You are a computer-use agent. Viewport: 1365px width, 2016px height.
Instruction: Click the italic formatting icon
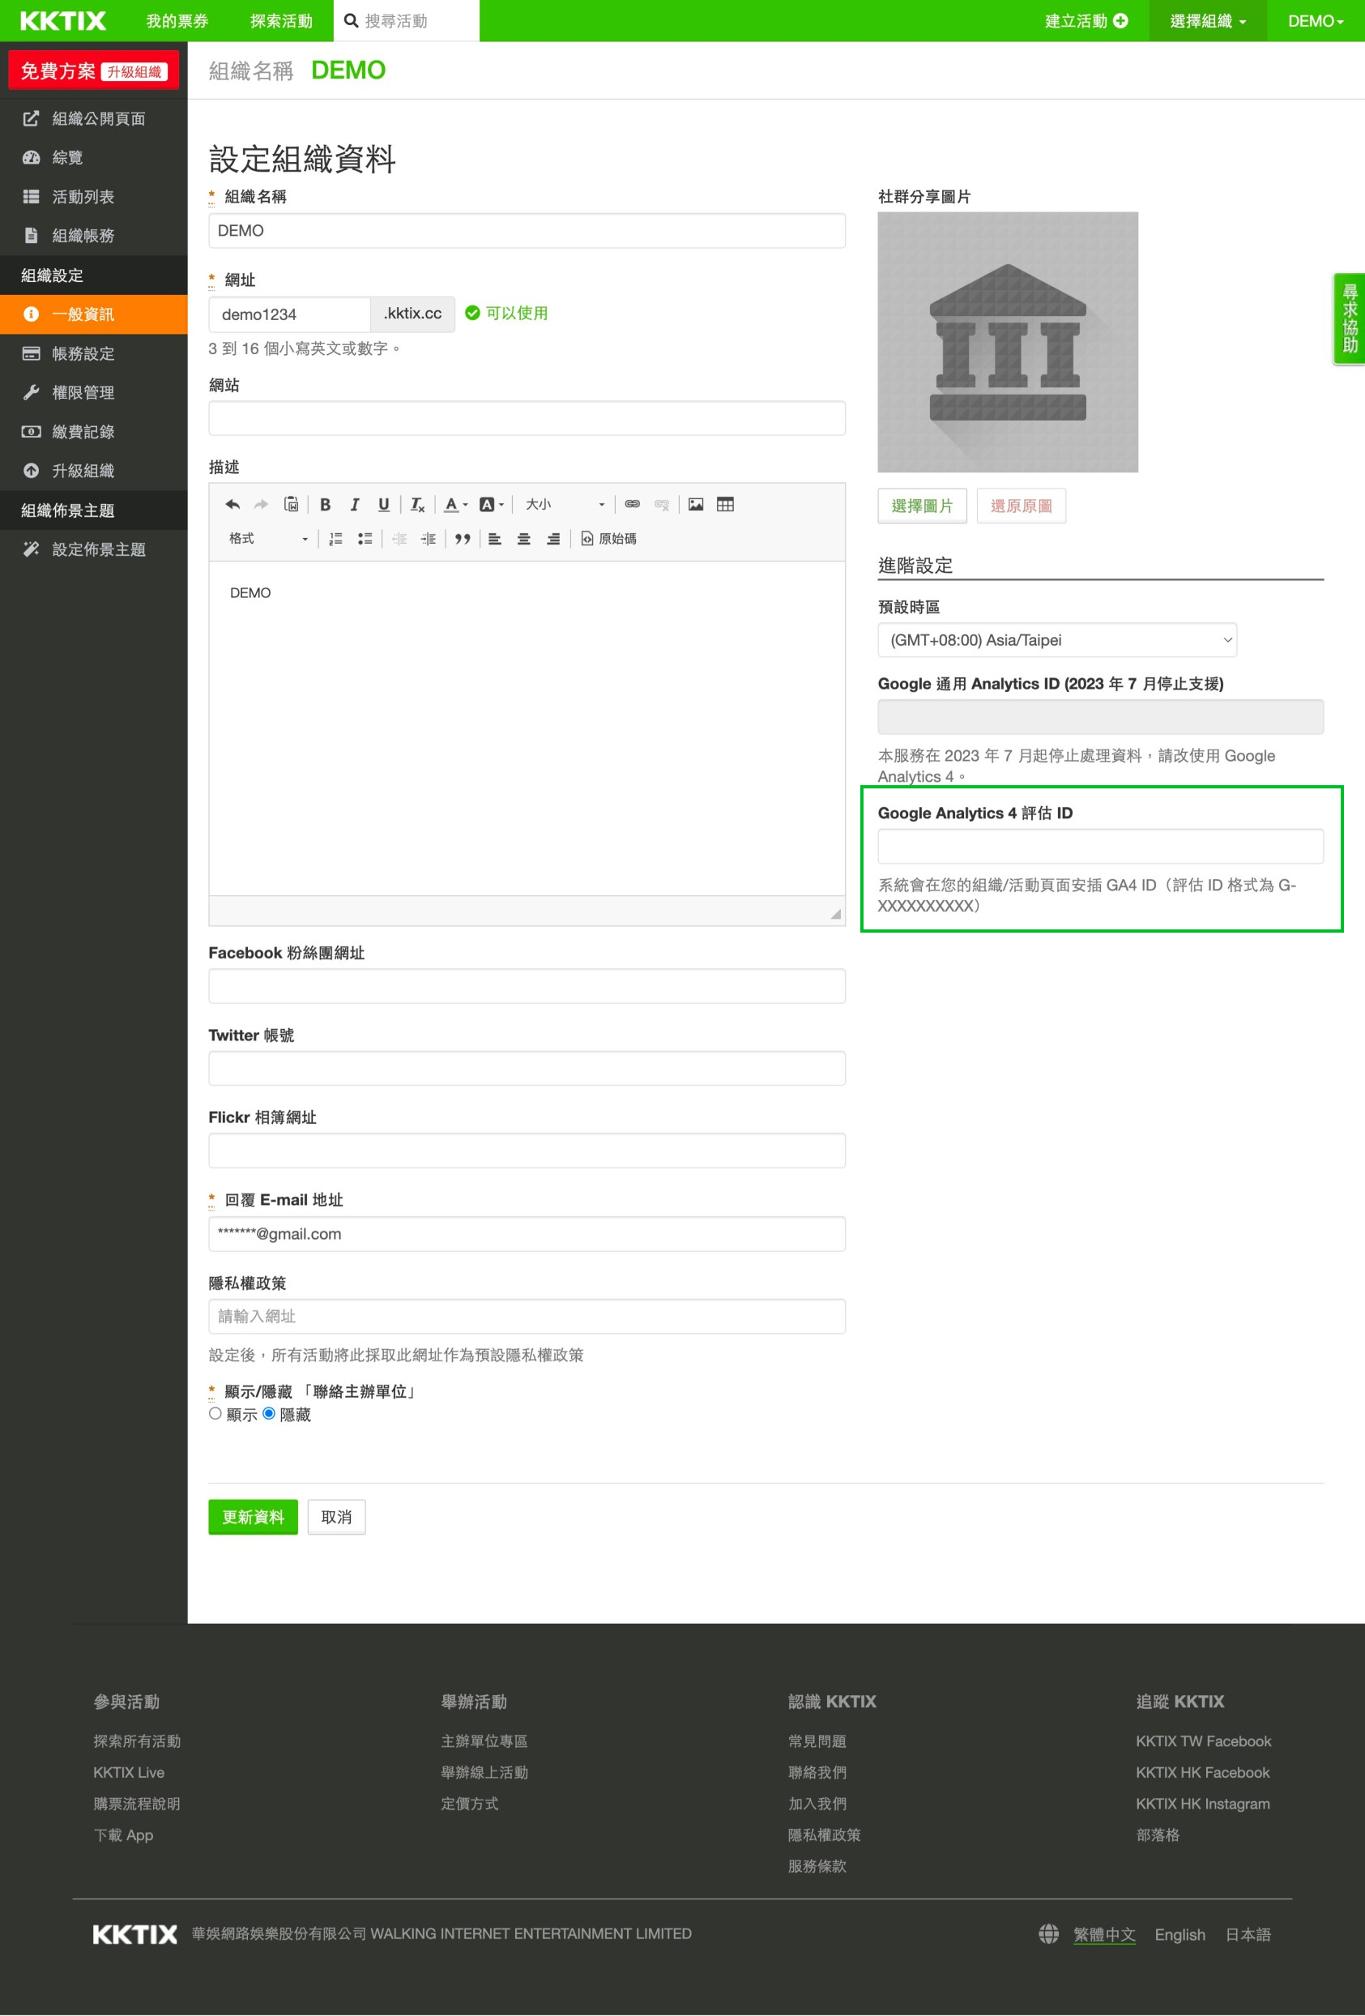[354, 504]
